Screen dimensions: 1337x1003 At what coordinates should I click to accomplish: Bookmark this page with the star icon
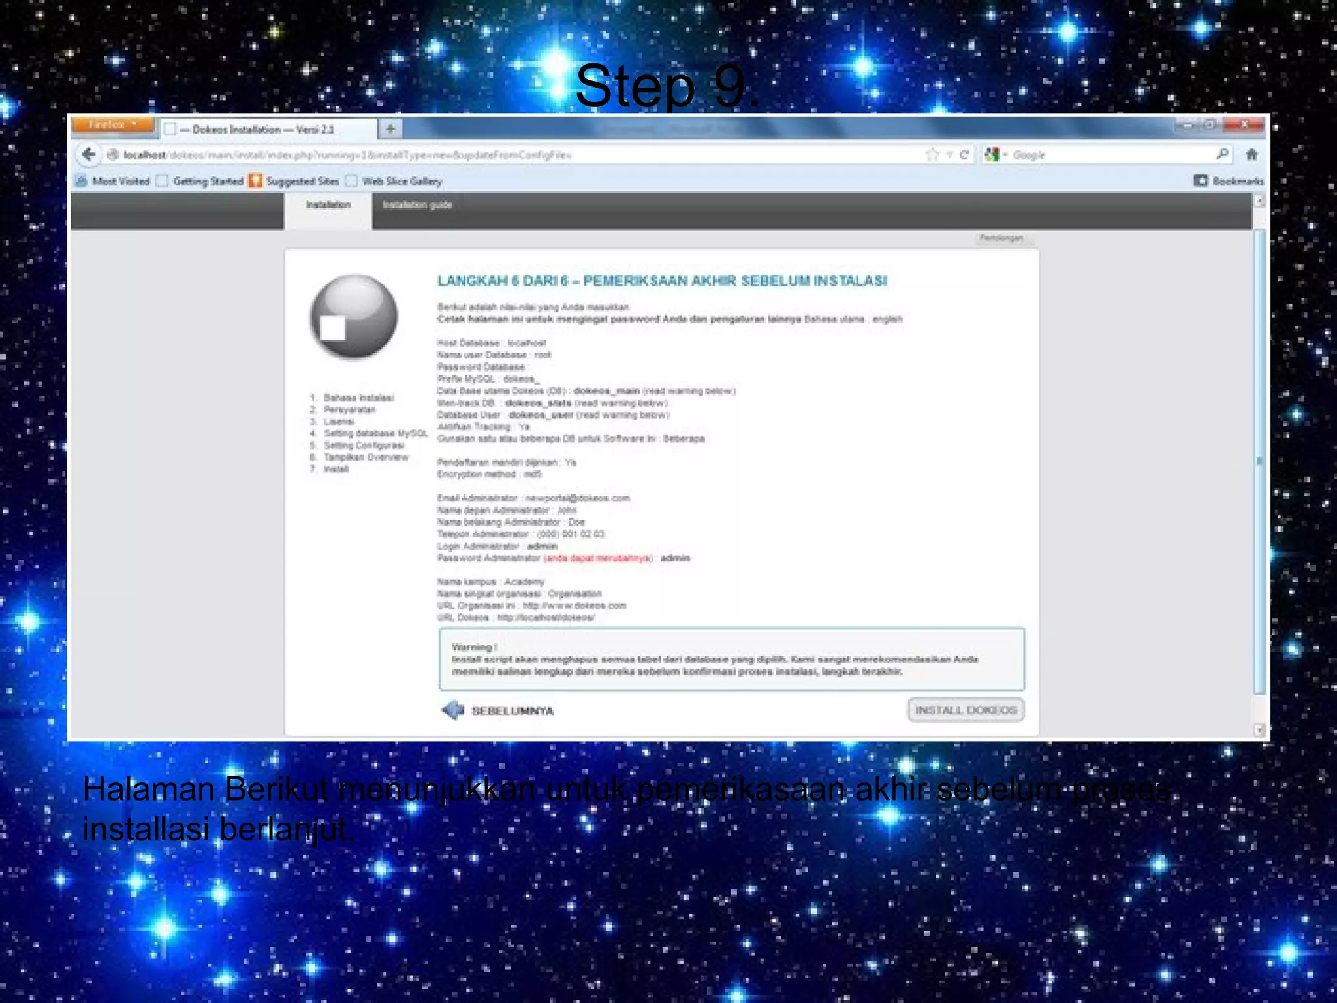pyautogui.click(x=932, y=155)
